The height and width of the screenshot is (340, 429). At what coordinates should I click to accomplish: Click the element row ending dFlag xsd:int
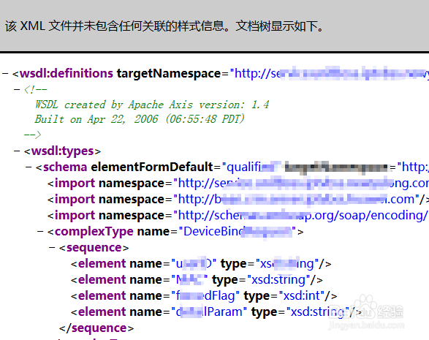click(x=204, y=296)
